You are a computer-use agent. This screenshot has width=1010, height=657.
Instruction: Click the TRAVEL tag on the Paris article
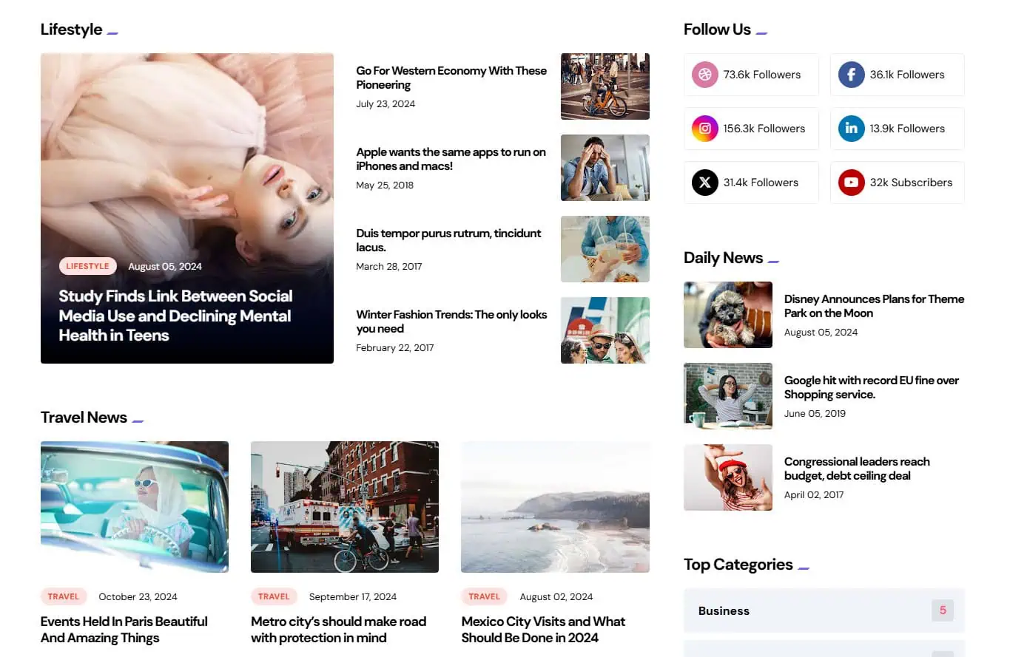coord(64,596)
